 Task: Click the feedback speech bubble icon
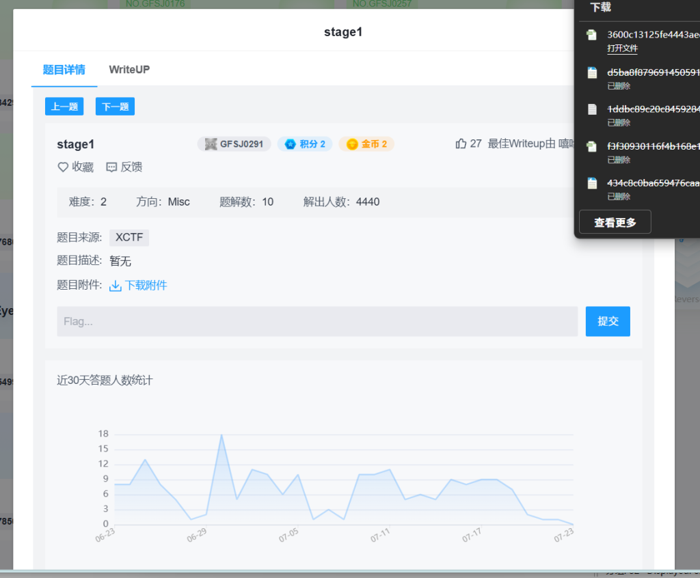(x=111, y=167)
